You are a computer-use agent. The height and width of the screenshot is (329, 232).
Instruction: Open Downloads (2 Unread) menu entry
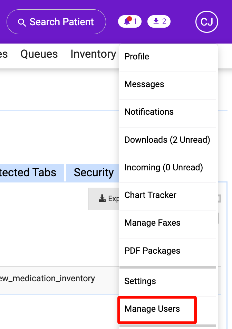(x=167, y=140)
